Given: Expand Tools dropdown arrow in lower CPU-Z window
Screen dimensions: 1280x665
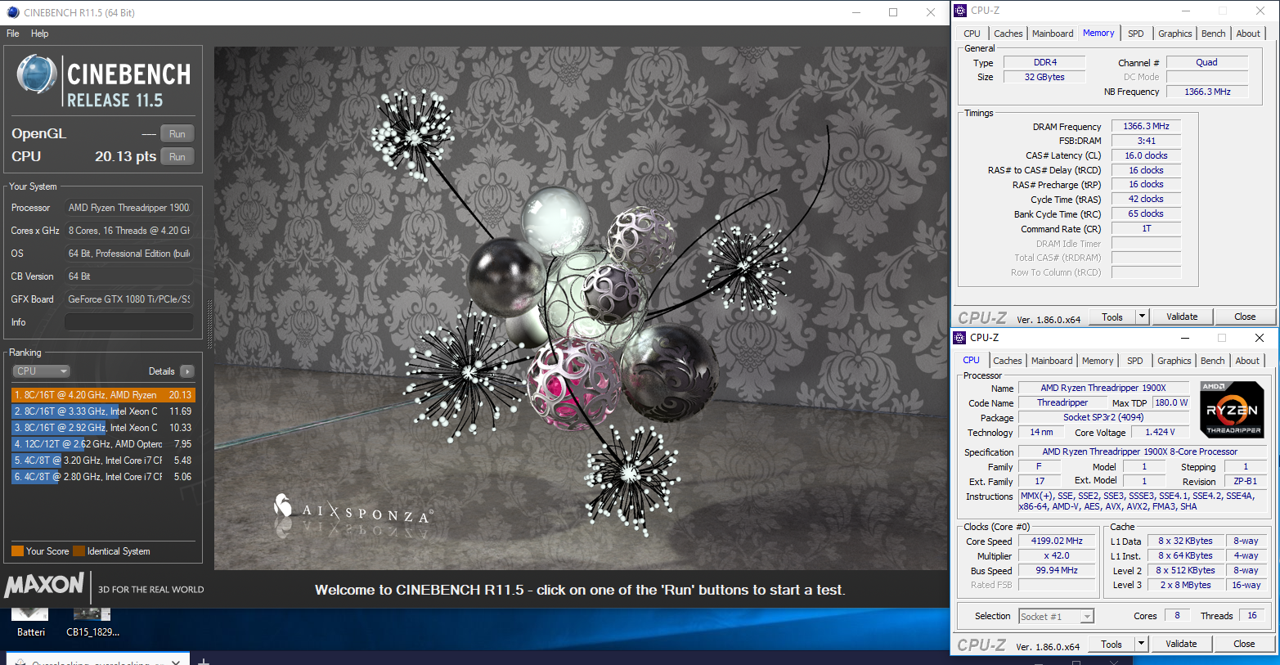Looking at the screenshot, I should coord(1142,644).
